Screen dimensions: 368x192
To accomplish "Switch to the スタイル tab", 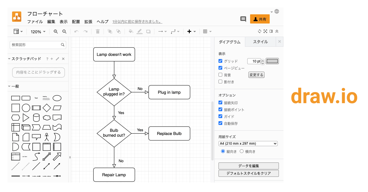I will coord(260,42).
